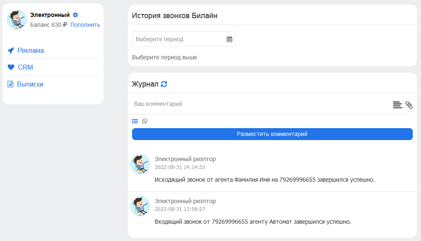The height and width of the screenshot is (241, 421).
Task: Click the text align lines icon
Action: (x=397, y=105)
